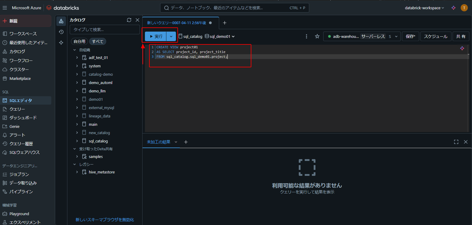Open the history icon in side rail

[61, 32]
